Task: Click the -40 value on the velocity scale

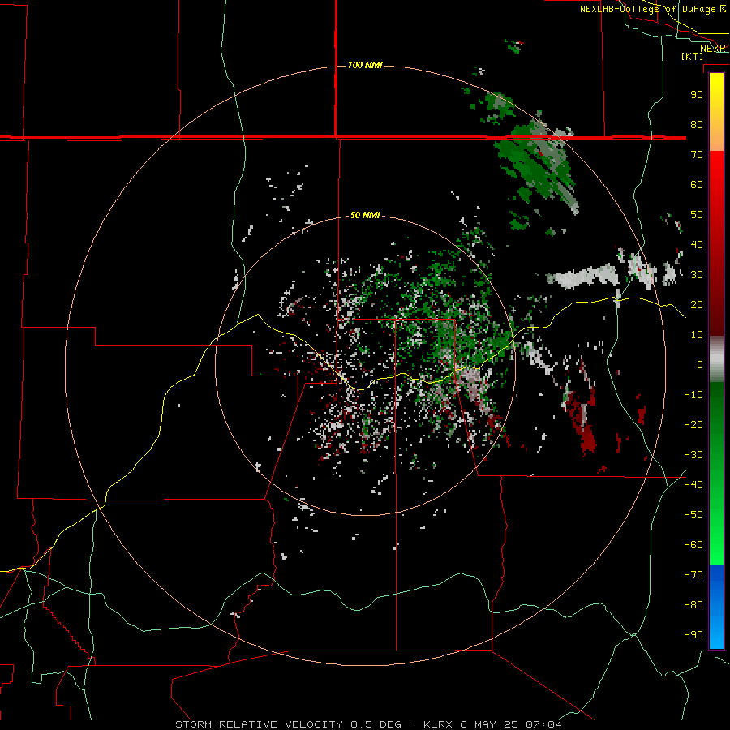Action: point(693,485)
